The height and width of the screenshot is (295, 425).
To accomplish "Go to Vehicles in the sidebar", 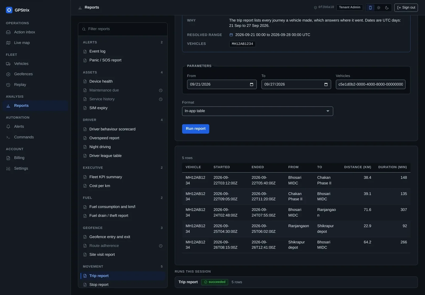I will [x=21, y=64].
